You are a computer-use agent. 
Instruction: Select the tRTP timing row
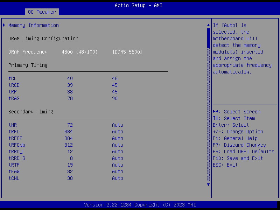[x=66, y=165]
